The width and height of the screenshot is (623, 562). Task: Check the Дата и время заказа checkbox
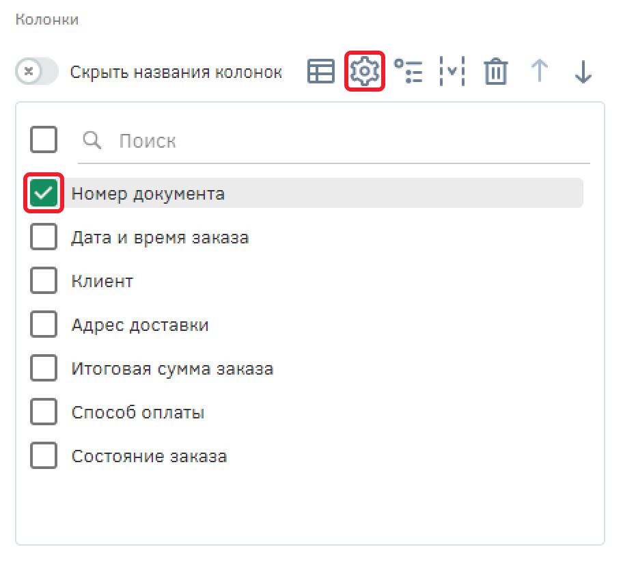(44, 238)
